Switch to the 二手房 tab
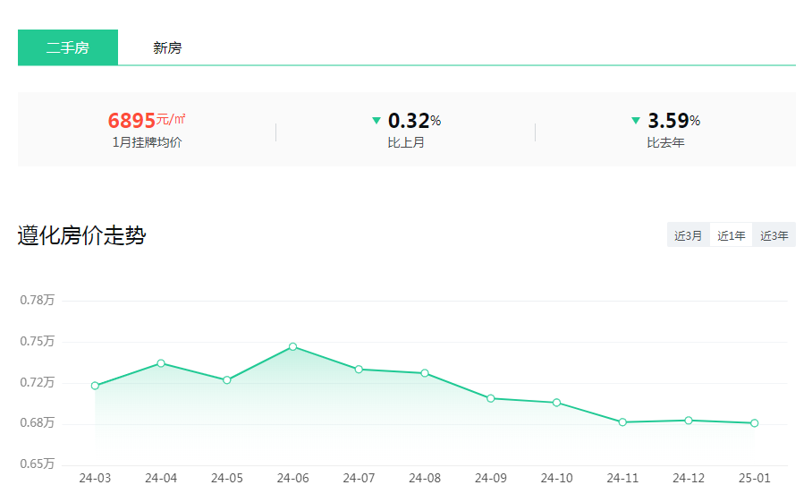The width and height of the screenshot is (812, 502). pyautogui.click(x=68, y=47)
